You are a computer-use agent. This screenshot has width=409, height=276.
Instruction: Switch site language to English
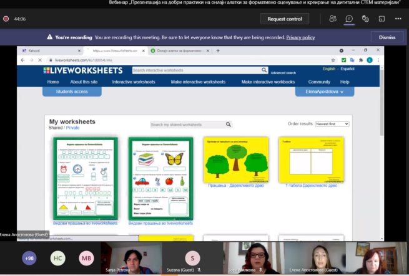pos(328,69)
